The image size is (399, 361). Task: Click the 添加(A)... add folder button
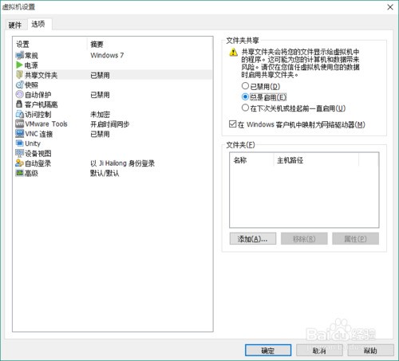point(253,239)
